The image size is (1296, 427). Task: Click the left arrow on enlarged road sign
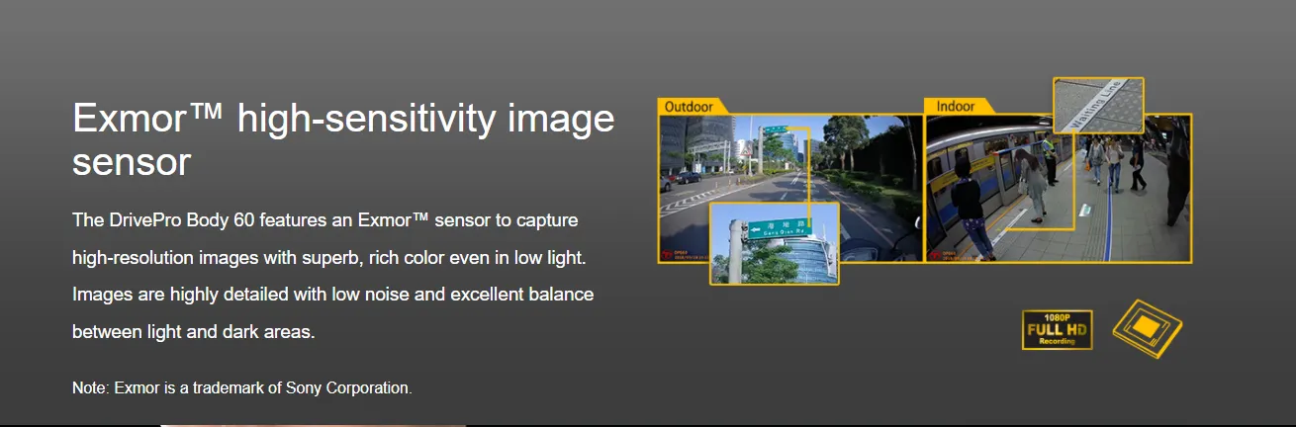pyautogui.click(x=757, y=230)
